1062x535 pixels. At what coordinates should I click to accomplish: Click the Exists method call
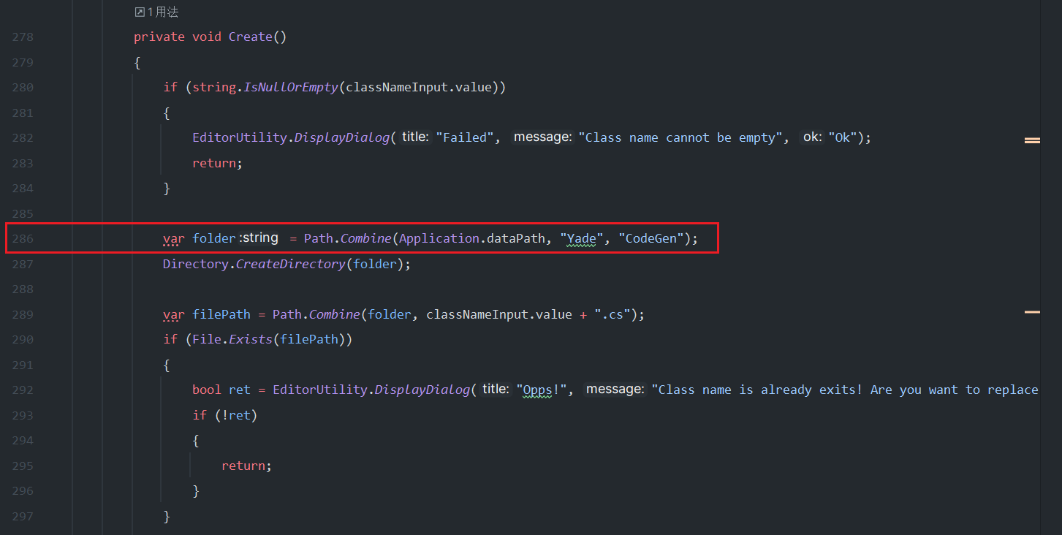coord(250,339)
